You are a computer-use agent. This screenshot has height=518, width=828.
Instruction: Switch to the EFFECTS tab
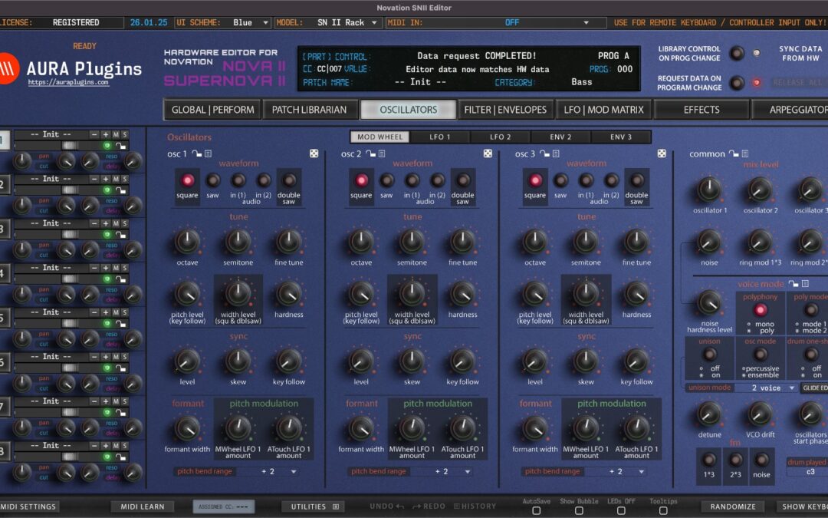(x=701, y=109)
